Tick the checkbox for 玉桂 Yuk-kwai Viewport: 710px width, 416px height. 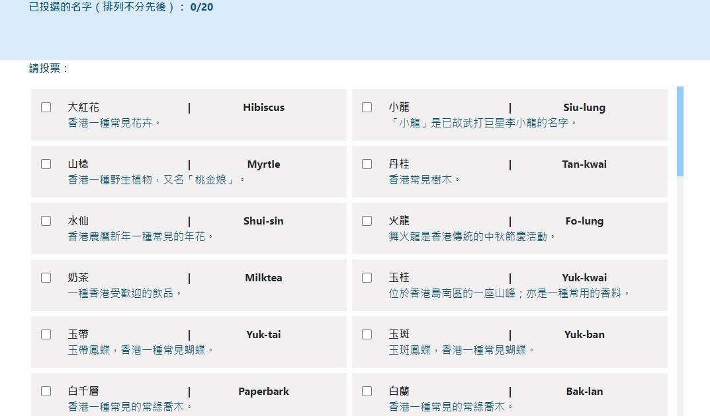pyautogui.click(x=367, y=277)
